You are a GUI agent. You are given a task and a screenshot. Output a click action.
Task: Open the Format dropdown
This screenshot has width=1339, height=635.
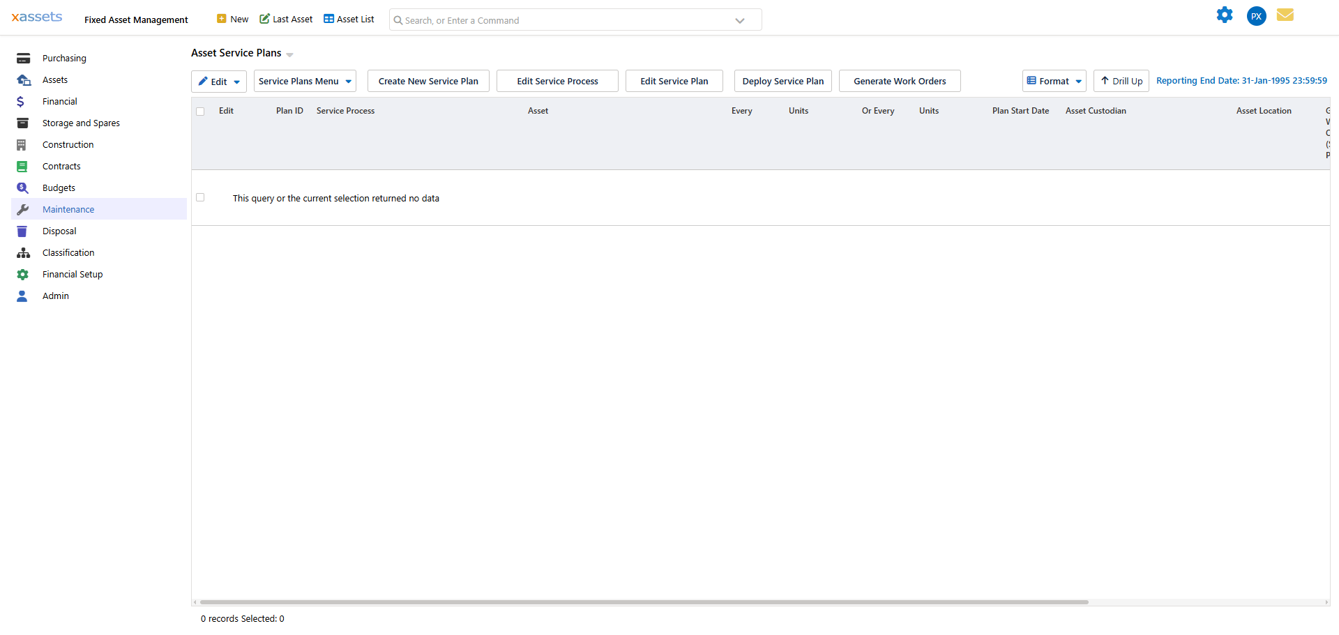(1054, 81)
